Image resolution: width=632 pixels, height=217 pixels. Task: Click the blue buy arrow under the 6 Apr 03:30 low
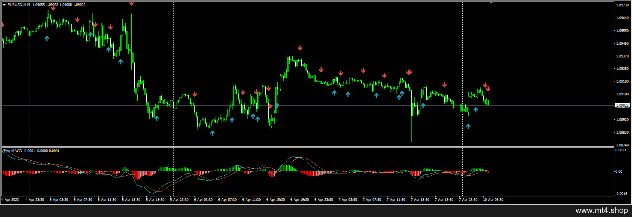(x=213, y=133)
